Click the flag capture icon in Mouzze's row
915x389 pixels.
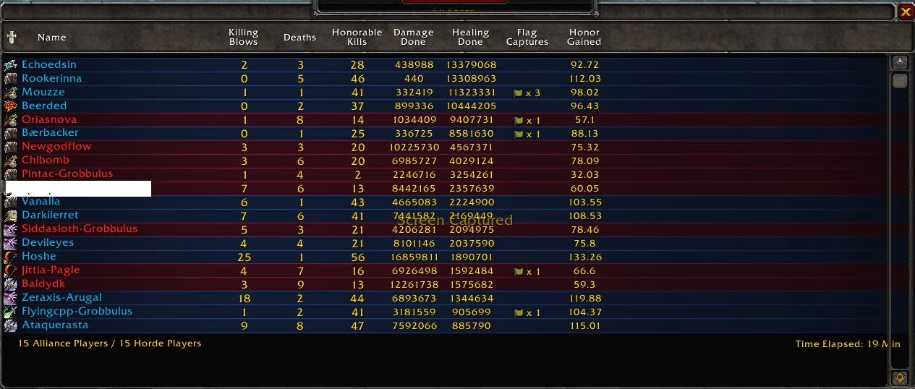tap(518, 93)
